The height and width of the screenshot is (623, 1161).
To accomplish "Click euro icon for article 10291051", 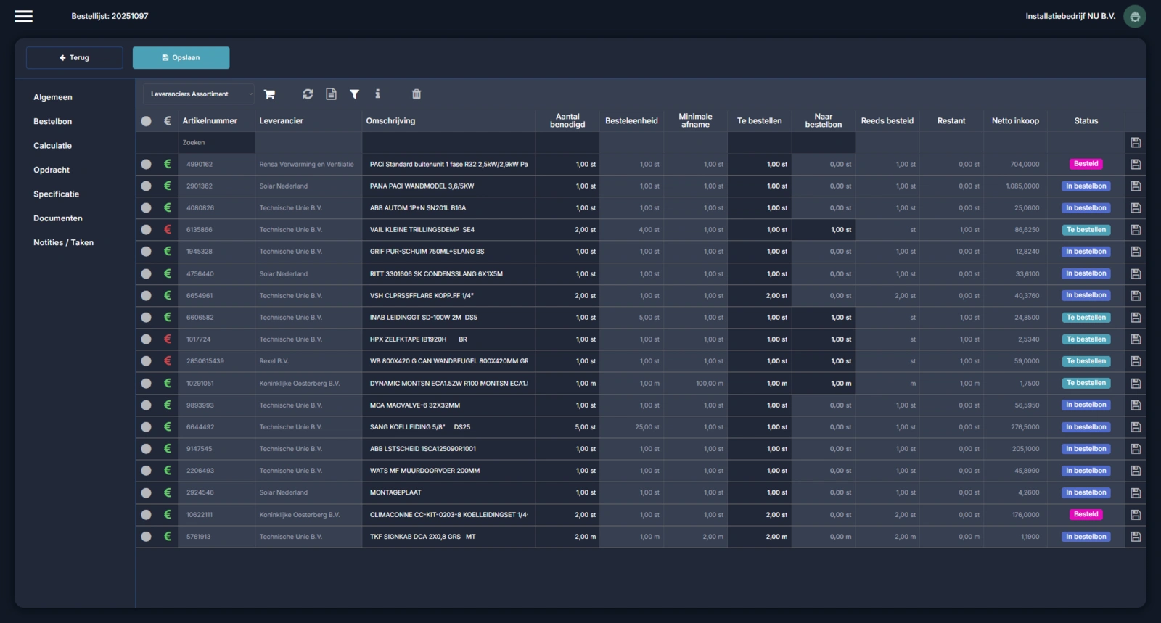I will point(168,383).
